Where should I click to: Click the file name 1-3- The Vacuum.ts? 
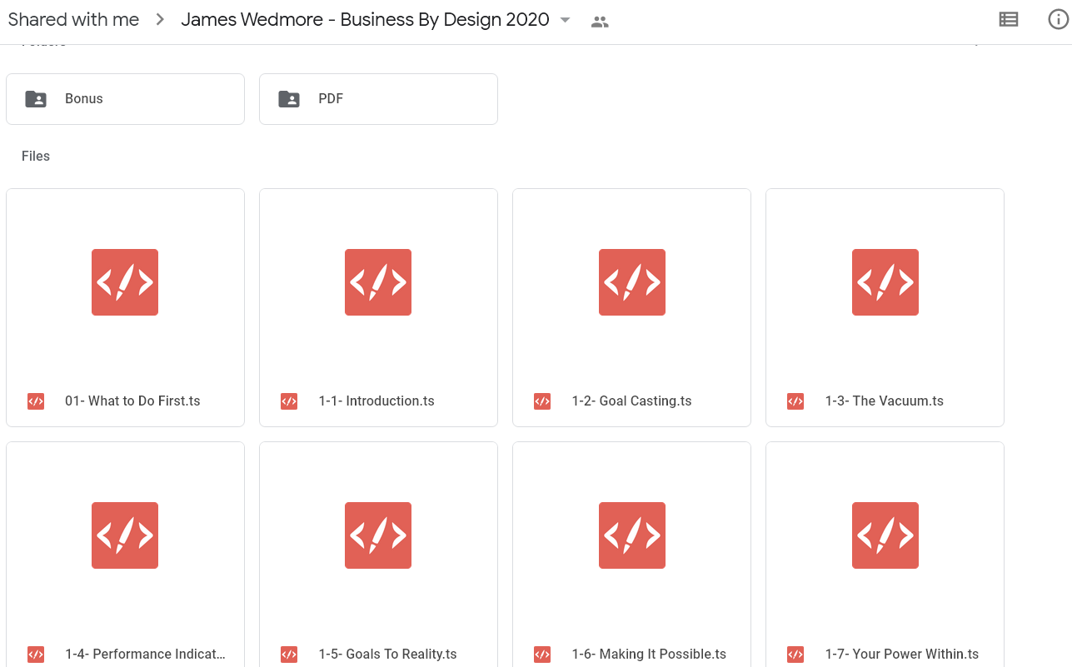pos(884,401)
